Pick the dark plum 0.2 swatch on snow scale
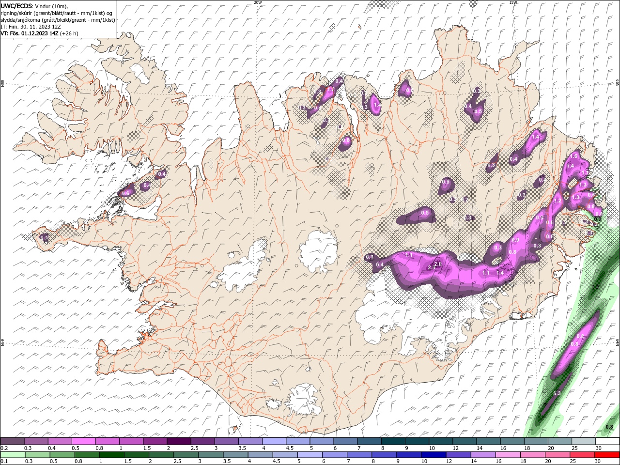The width and height of the screenshot is (620, 465). pyautogui.click(x=12, y=441)
